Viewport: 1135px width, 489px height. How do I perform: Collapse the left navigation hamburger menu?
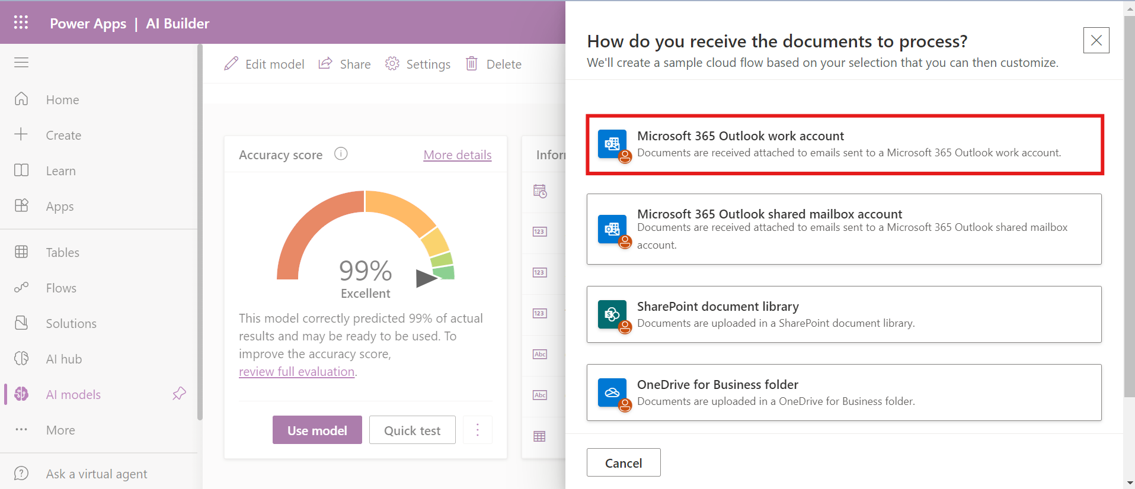21,63
